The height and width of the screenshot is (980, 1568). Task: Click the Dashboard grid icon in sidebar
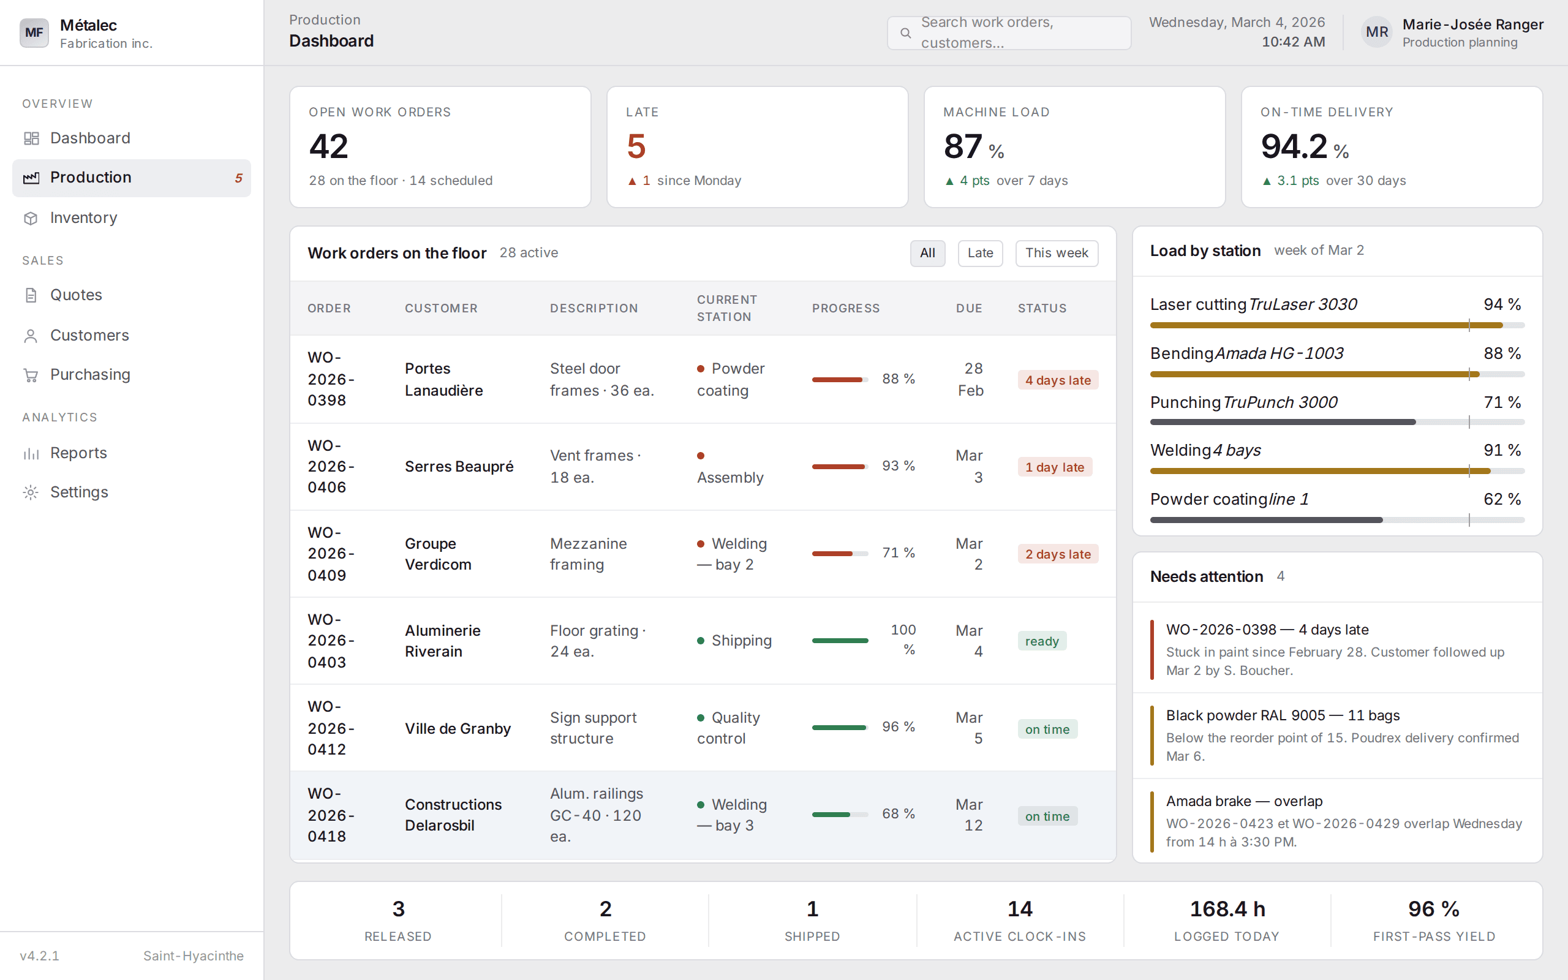point(31,138)
